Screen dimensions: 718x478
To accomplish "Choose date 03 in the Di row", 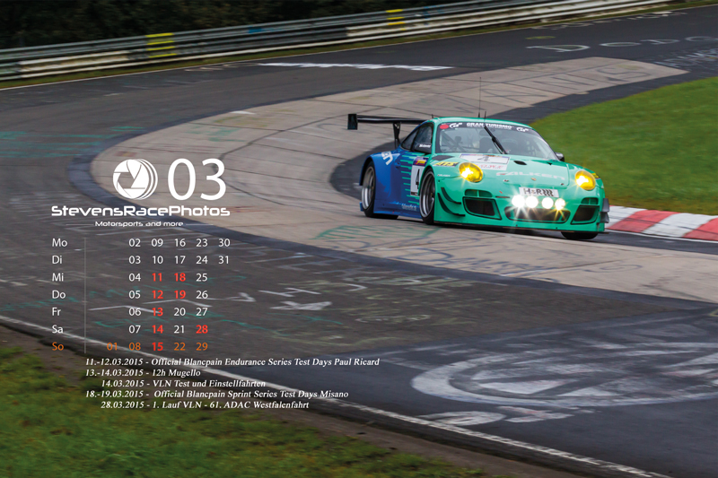I will 135,260.
